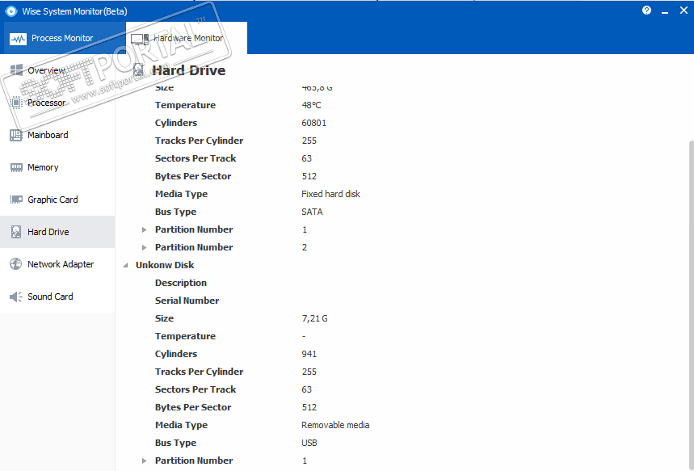Click the Wise System Monitor app logo
694x471 pixels.
pos(11,11)
